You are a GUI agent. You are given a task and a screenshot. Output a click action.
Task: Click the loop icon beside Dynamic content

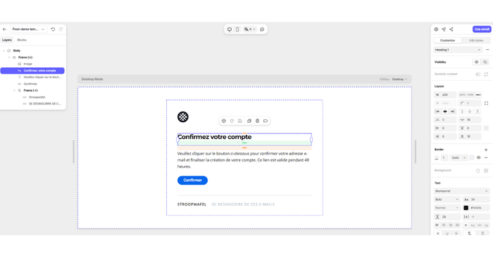tap(486, 74)
